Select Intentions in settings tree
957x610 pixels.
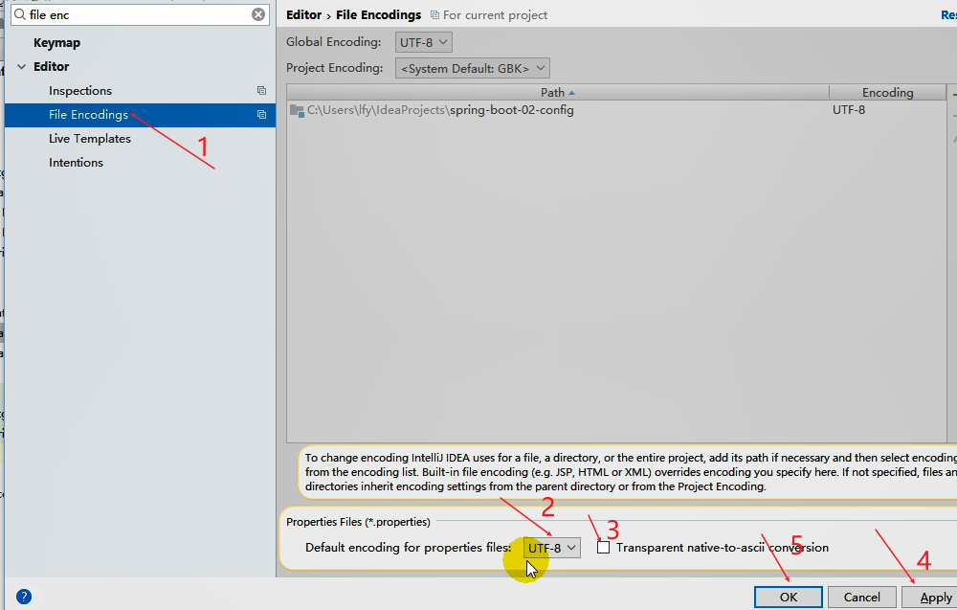click(76, 163)
